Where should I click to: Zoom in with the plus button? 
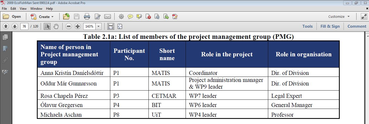[x=78, y=26]
